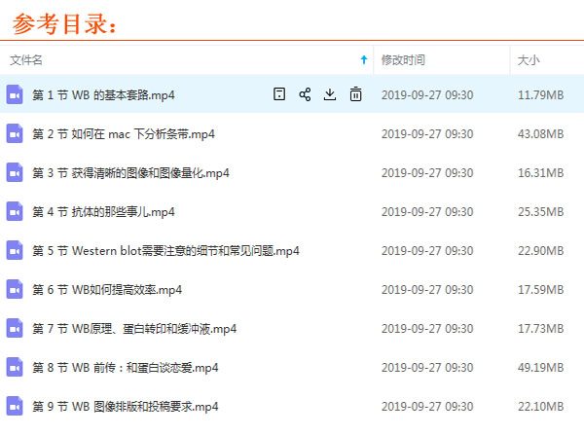Click the video icon for 第 2 节 file
Image resolution: width=584 pixels, height=435 pixels.
pyautogui.click(x=15, y=133)
